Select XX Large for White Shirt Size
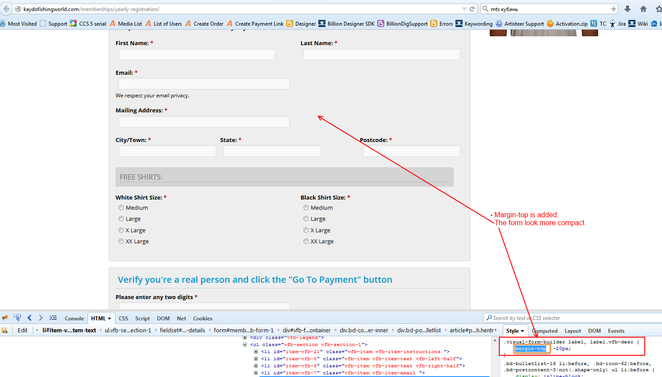 (x=121, y=241)
